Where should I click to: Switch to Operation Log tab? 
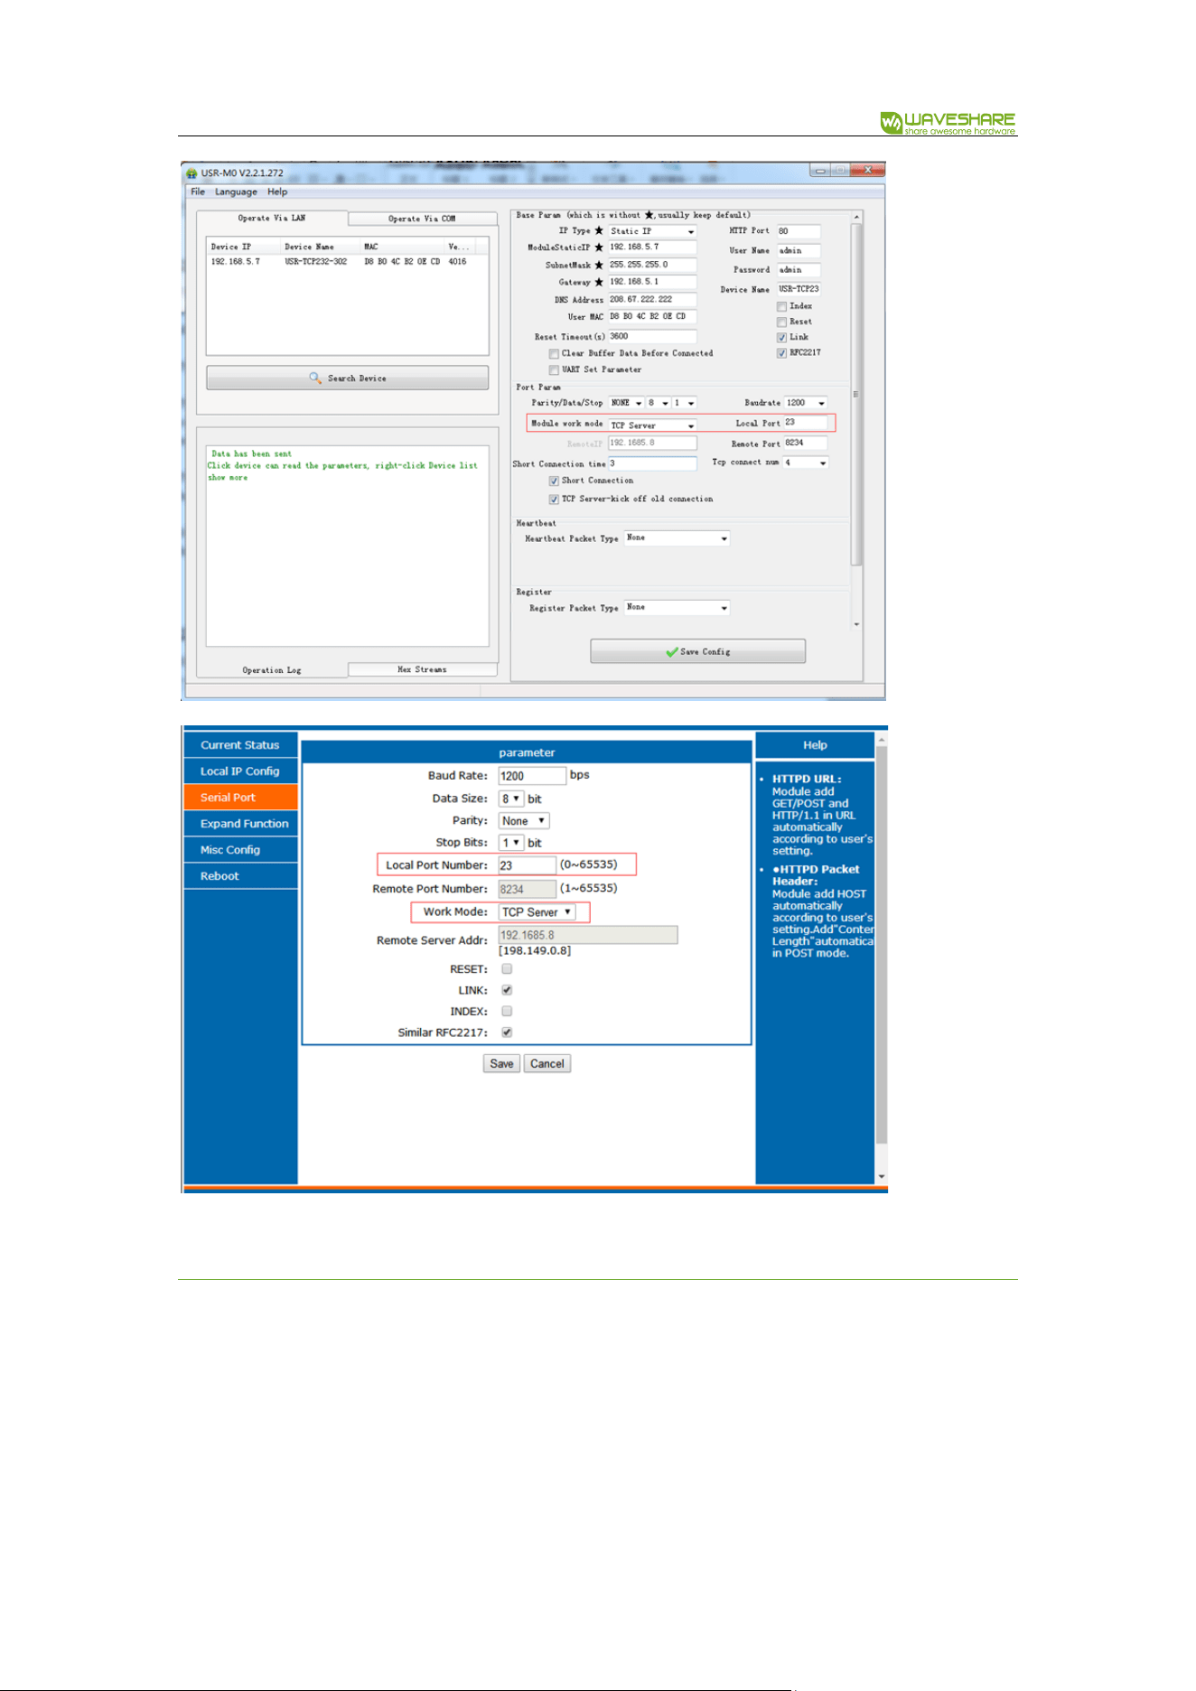(272, 670)
